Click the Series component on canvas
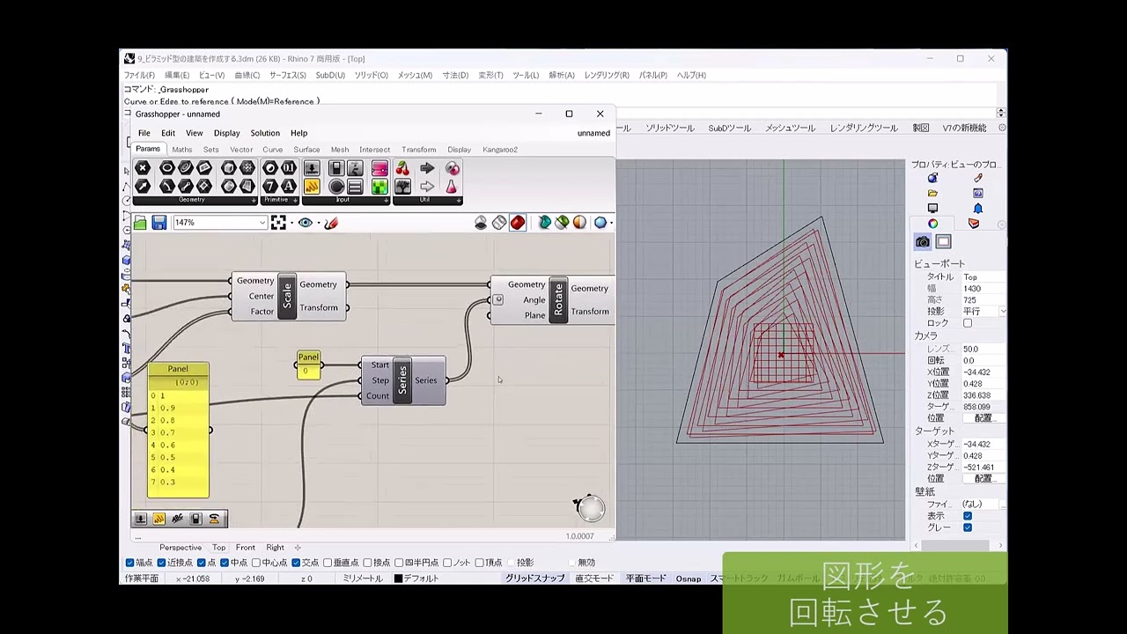1127x634 pixels. pos(402,380)
